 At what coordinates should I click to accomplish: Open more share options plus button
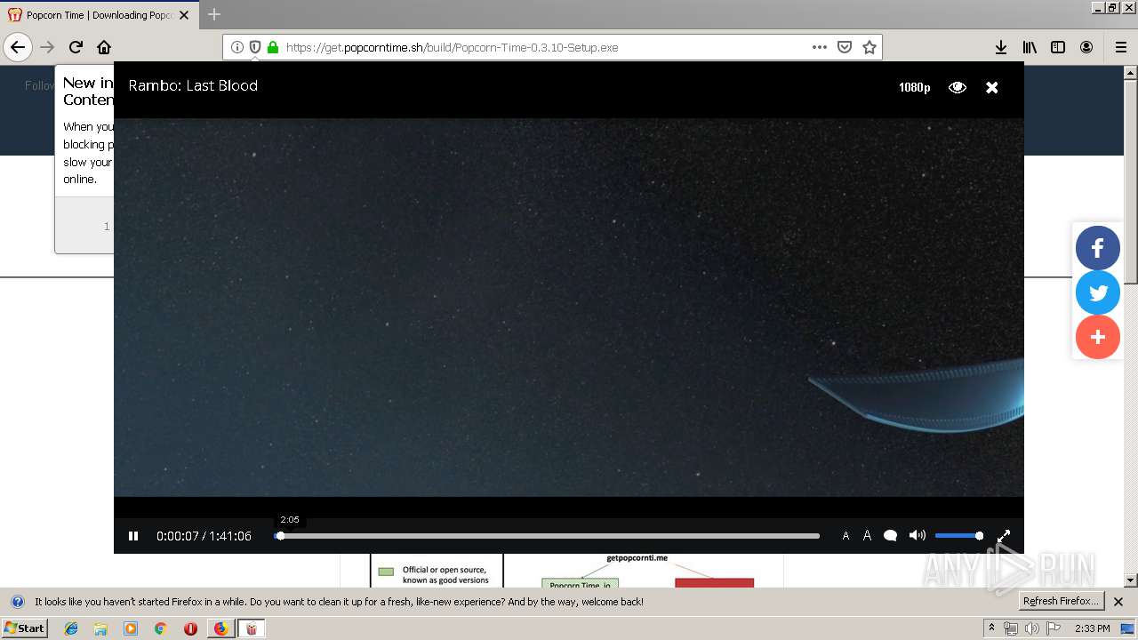click(1098, 337)
